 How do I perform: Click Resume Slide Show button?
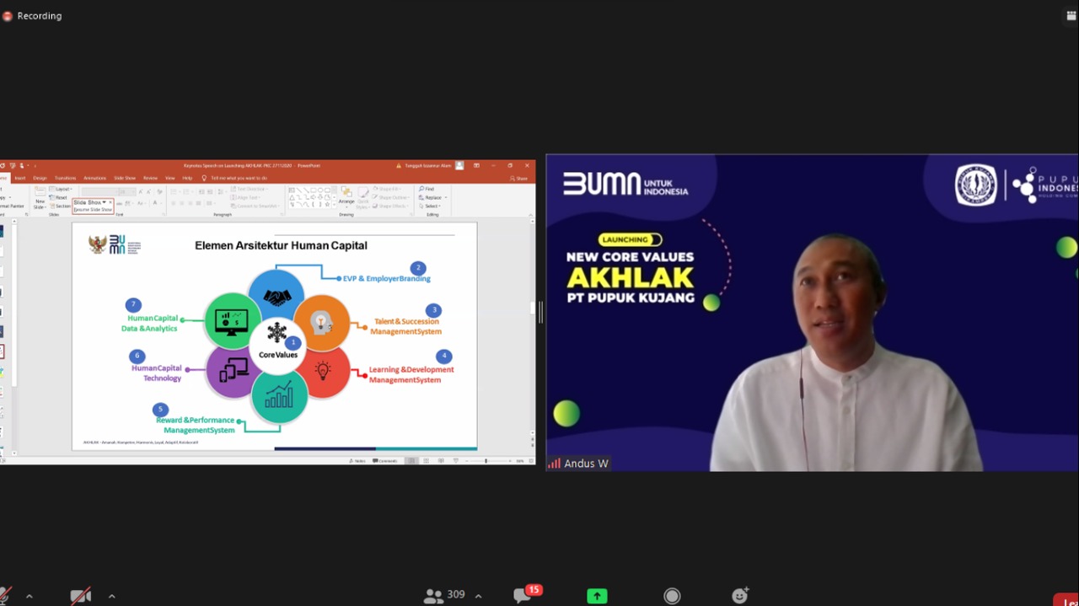click(x=93, y=209)
